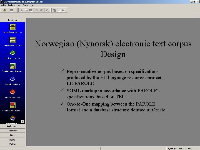Viewport: 200px width, 150px height.
Task: Click the SGML markup bullet text
Action: (114, 94)
